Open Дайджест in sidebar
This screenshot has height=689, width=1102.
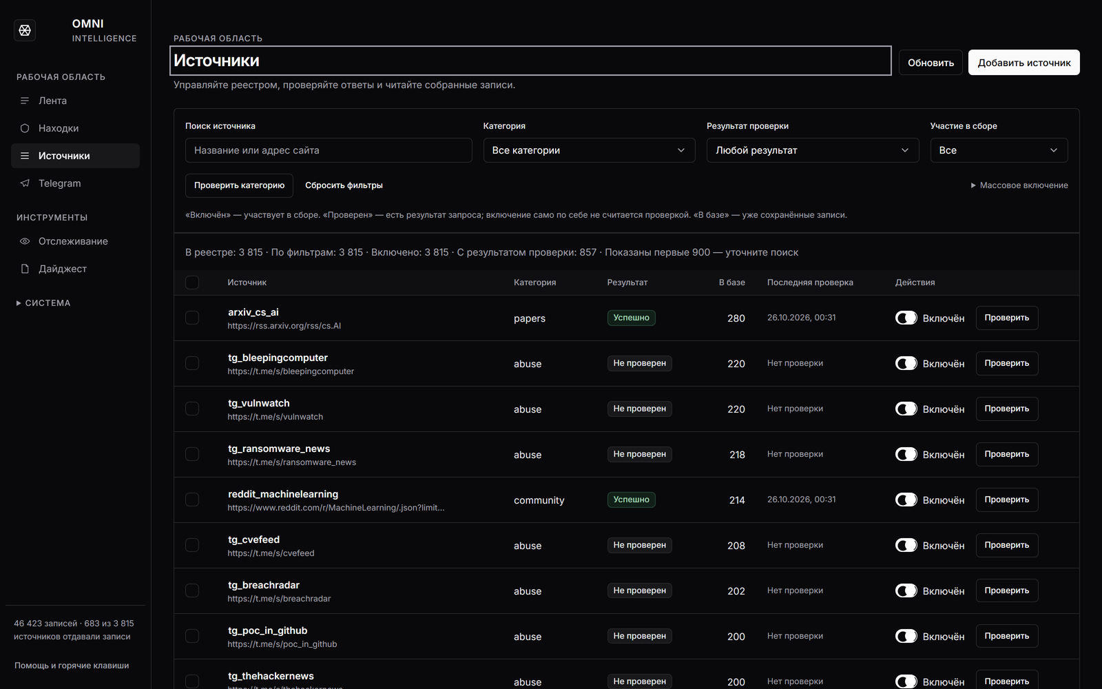coord(75,269)
